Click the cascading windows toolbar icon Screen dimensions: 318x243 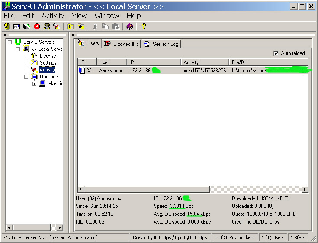(x=27, y=26)
